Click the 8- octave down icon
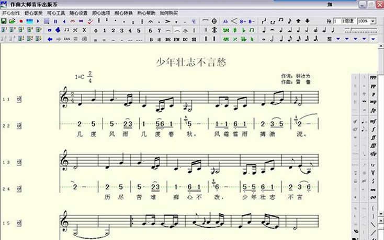The width and height of the screenshot is (384, 240). tap(252, 21)
